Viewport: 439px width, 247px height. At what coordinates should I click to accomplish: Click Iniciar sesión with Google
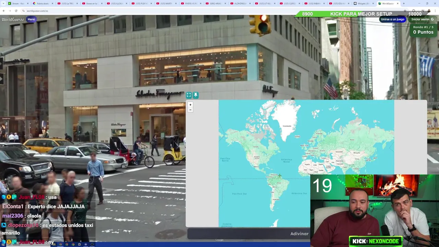pyautogui.click(x=423, y=19)
